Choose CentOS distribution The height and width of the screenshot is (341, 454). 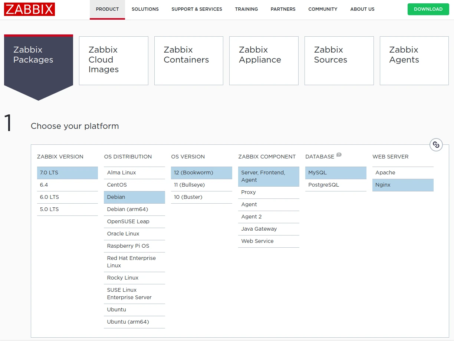(135, 185)
